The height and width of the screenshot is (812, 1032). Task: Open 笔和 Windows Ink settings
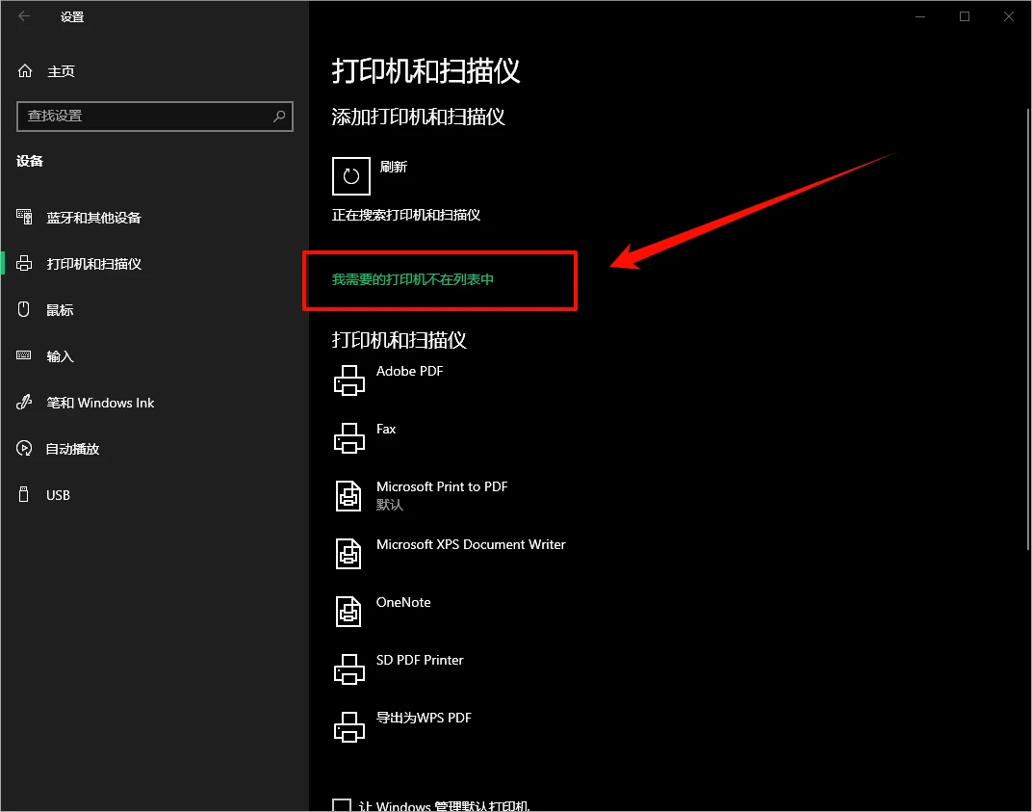[x=100, y=403]
